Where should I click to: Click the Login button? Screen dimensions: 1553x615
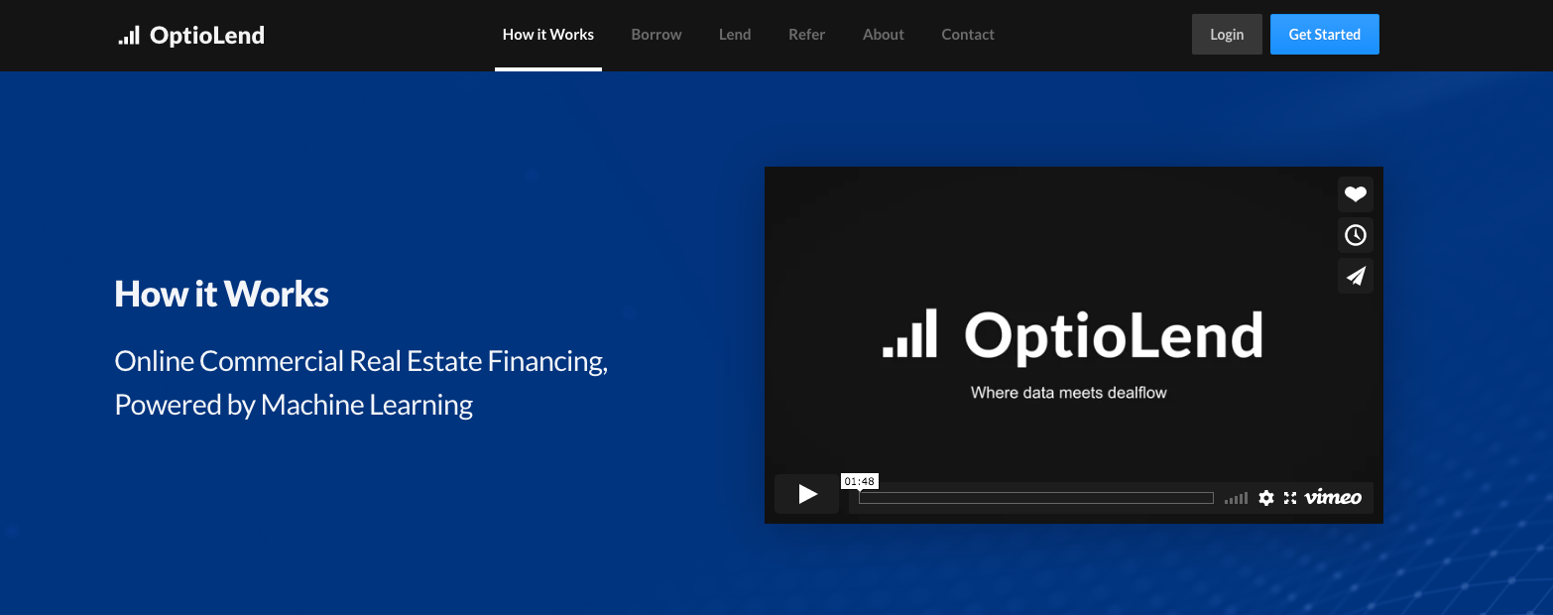point(1227,35)
